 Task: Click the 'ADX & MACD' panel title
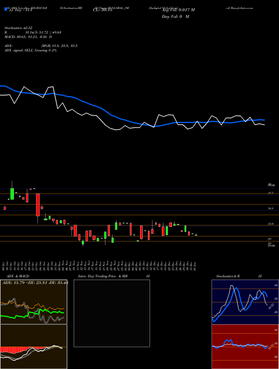[18, 276]
